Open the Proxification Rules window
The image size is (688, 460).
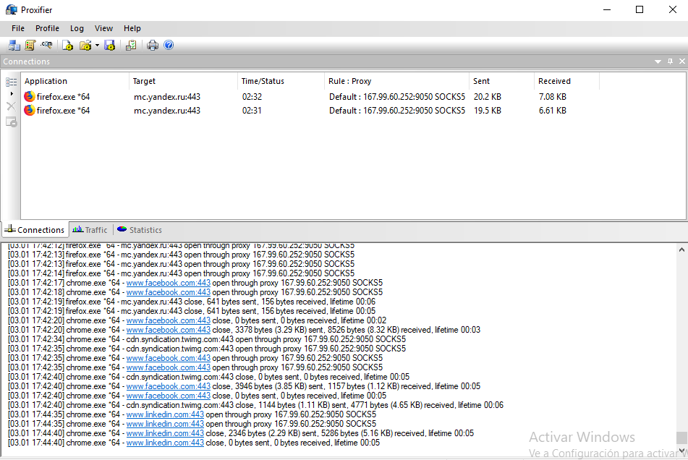pyautogui.click(x=30, y=45)
